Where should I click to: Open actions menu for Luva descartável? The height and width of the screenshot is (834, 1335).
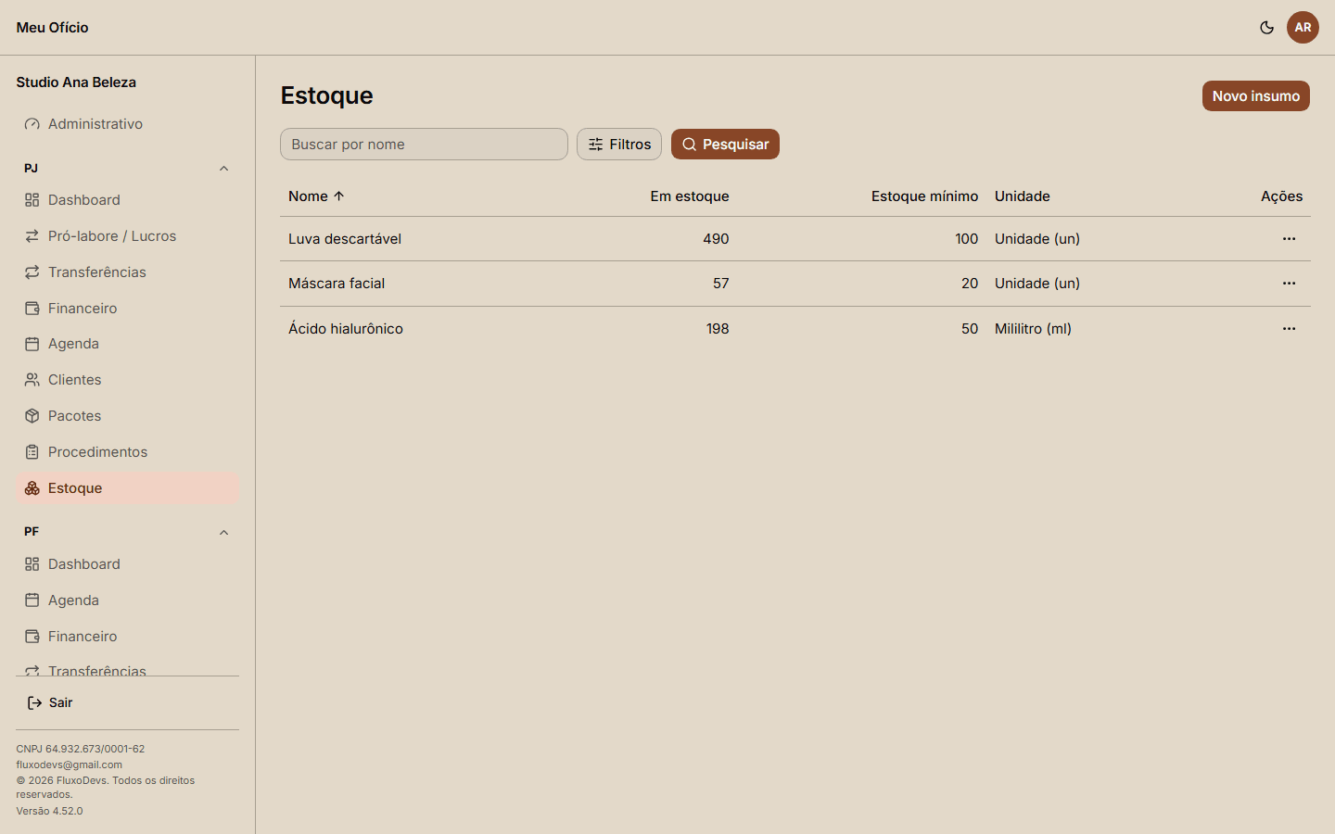pyautogui.click(x=1289, y=239)
